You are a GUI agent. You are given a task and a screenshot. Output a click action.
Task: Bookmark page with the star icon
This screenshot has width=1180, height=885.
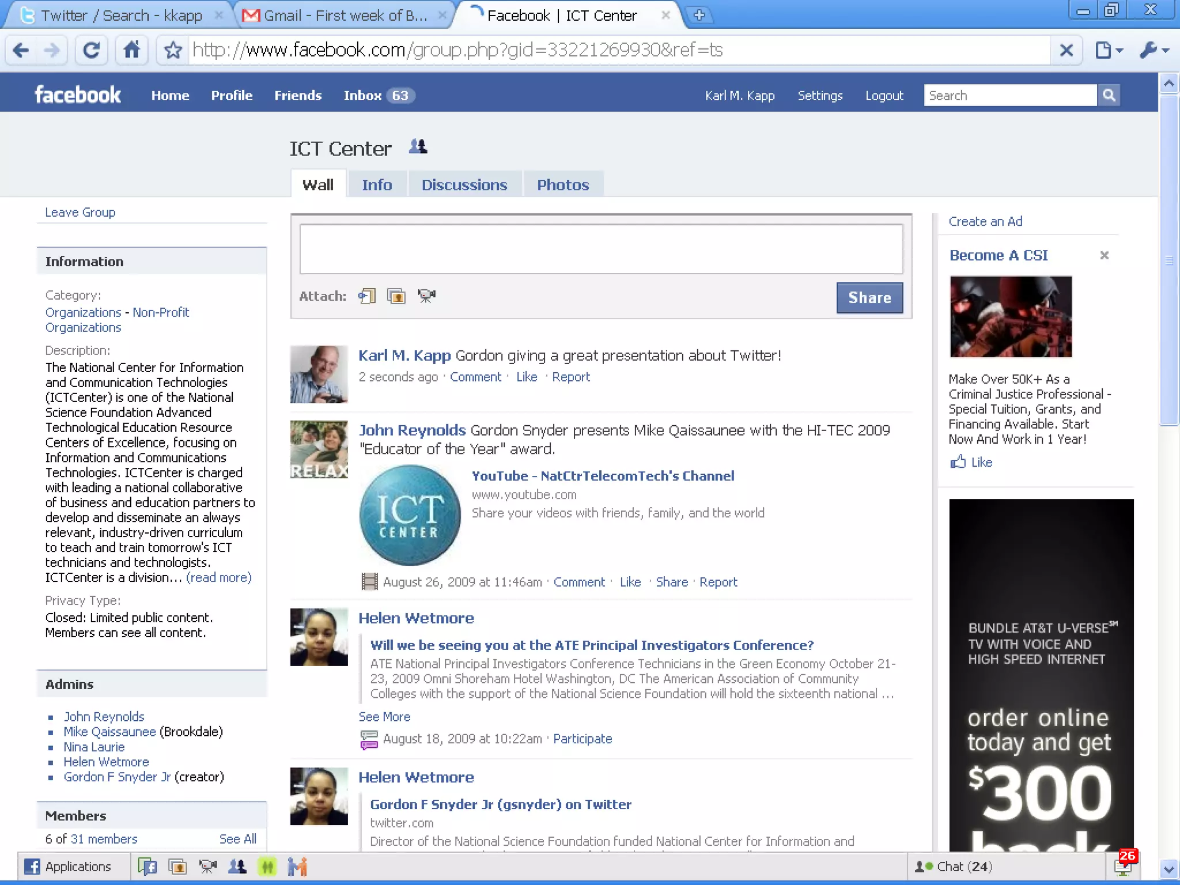click(x=173, y=50)
